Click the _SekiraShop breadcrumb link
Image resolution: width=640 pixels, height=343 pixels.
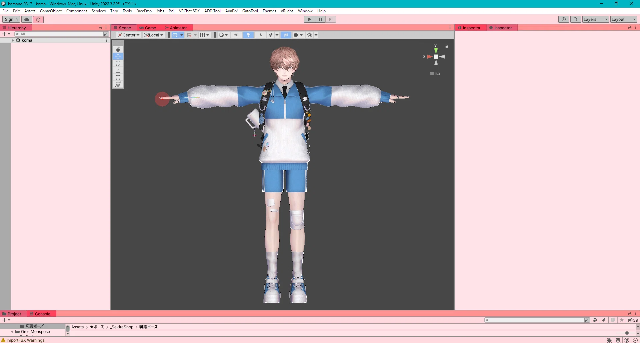pyautogui.click(x=122, y=327)
